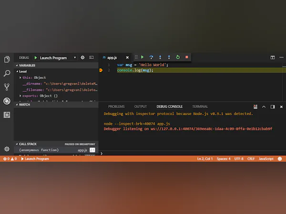This screenshot has height=214, width=286.
Task: Click Launch Program in the status bar
Action: (35, 159)
